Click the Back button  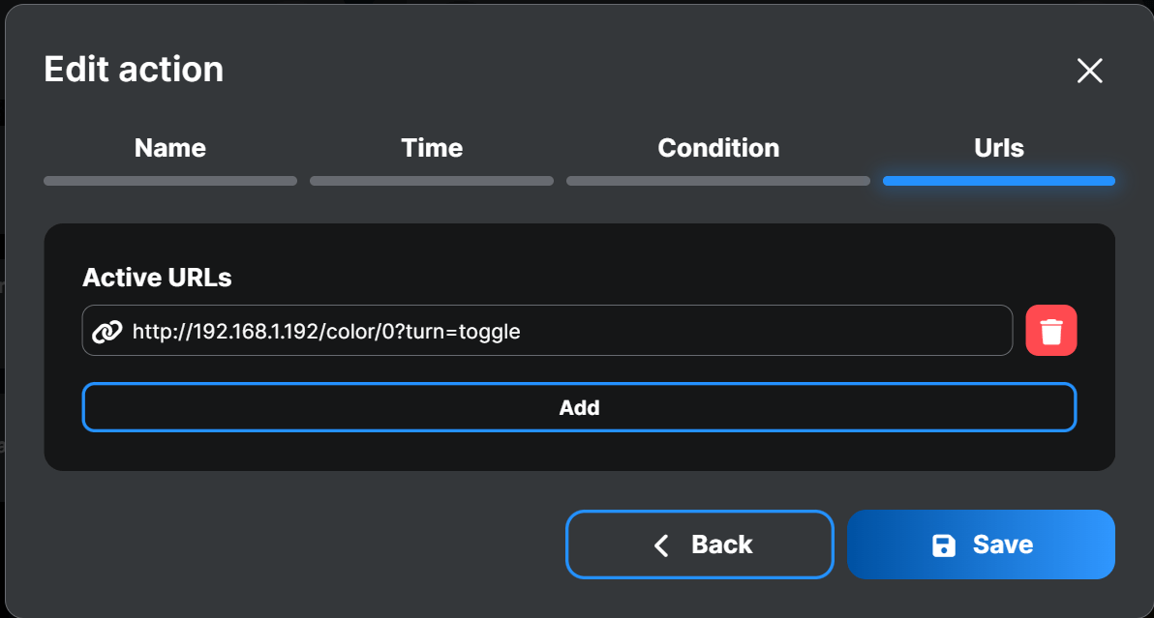[699, 544]
